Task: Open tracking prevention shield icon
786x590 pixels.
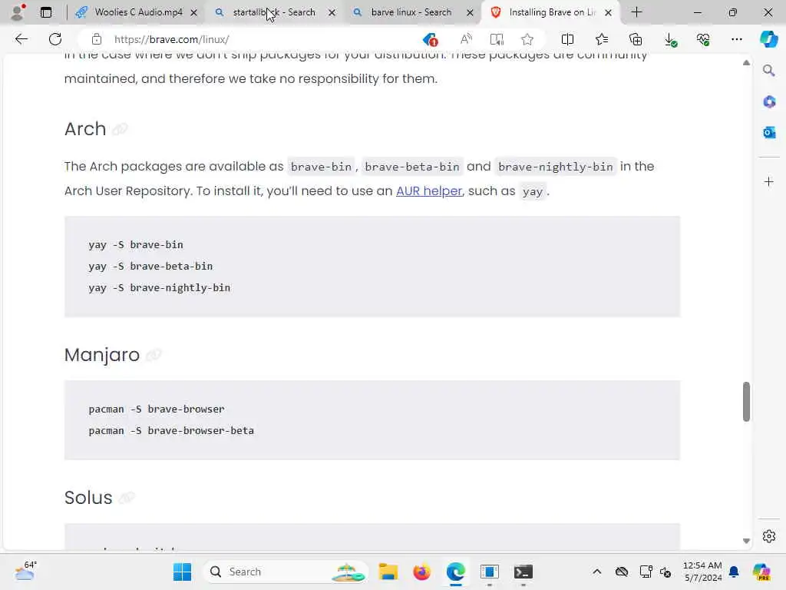Action: coord(430,39)
